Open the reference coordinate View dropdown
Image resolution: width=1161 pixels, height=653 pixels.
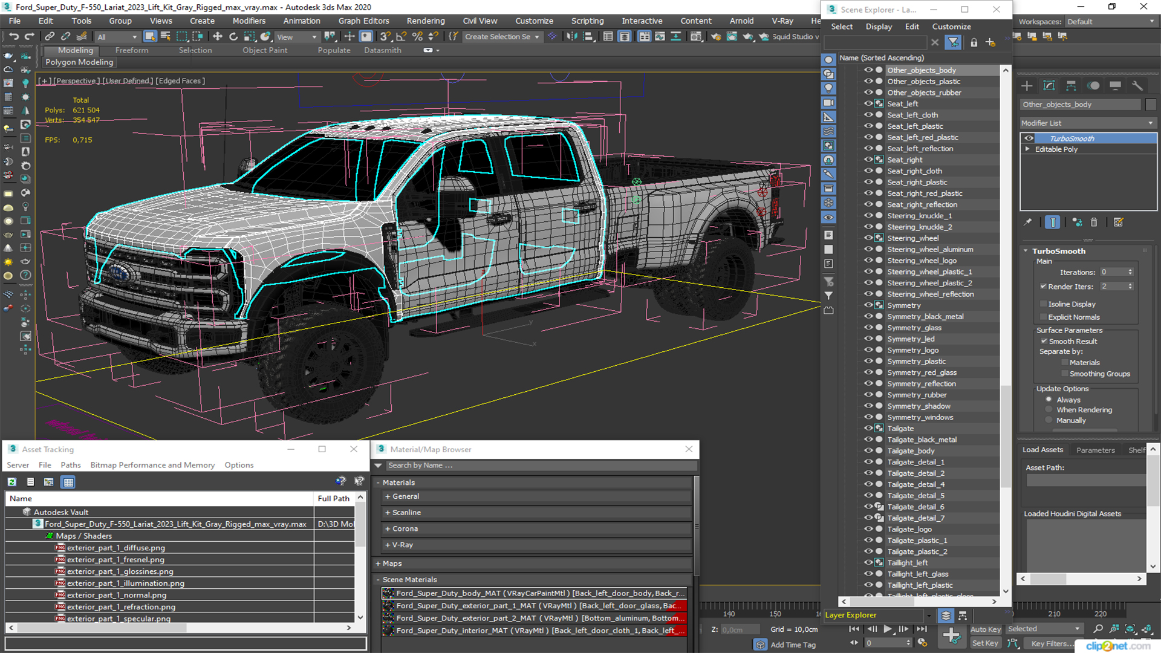pos(296,37)
